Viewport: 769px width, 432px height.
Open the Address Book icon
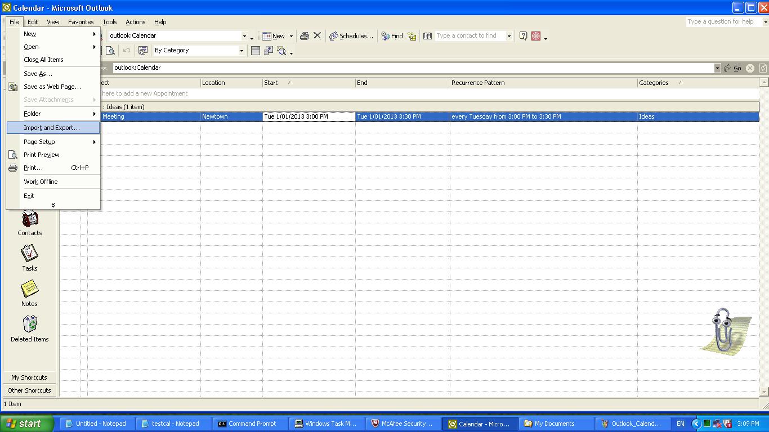427,36
